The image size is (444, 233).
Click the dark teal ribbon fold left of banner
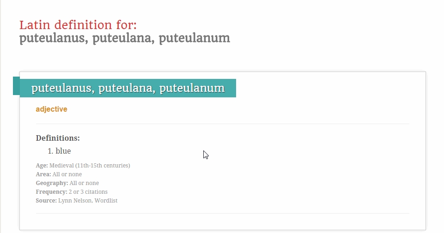[17, 86]
